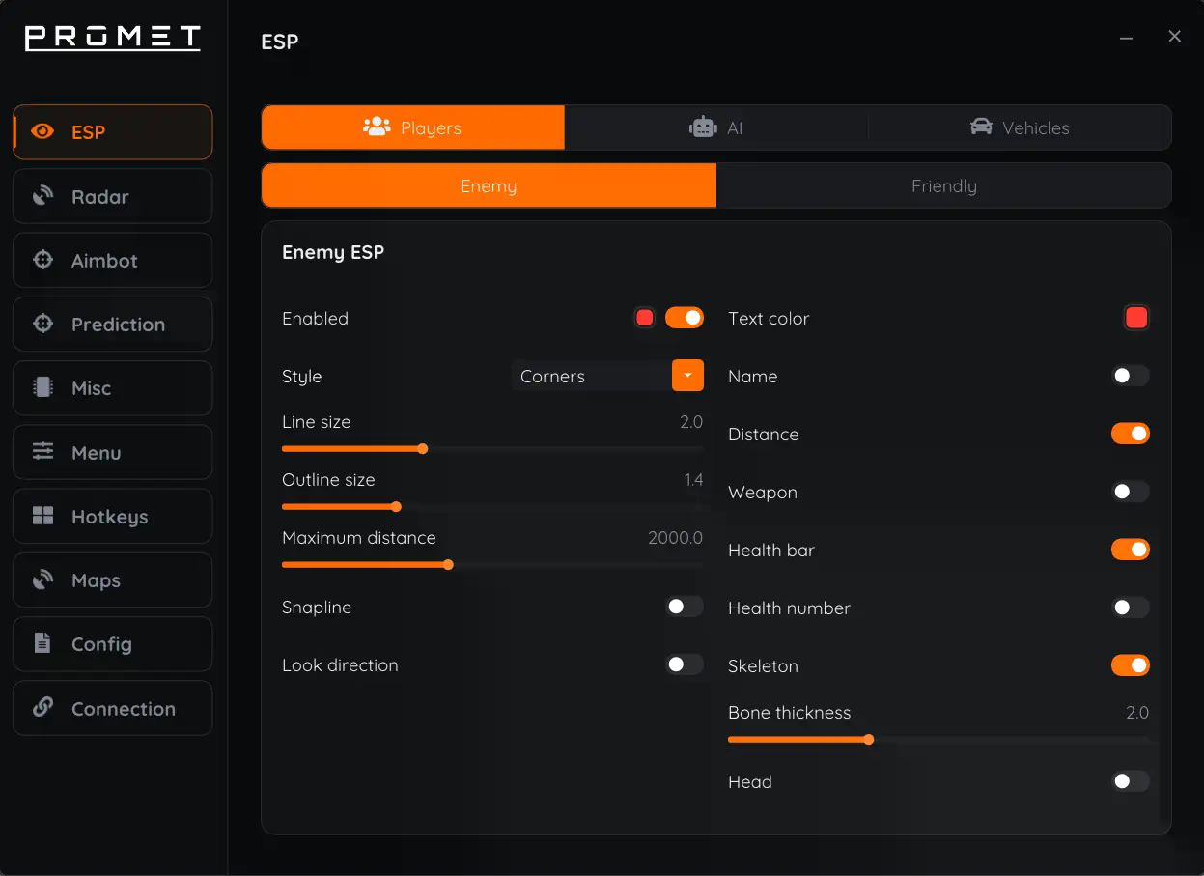The width and height of the screenshot is (1204, 876).
Task: Click the Bone thickness slider handle
Action: tap(869, 740)
